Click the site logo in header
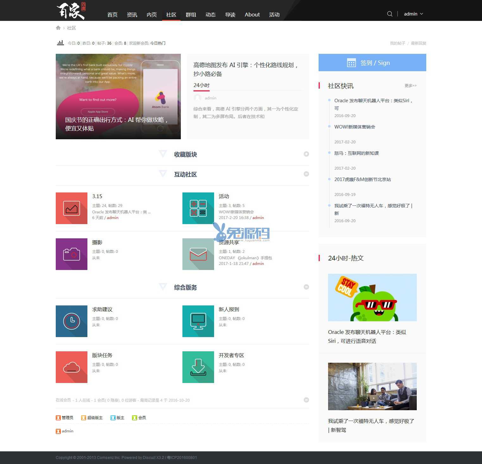 [71, 11]
